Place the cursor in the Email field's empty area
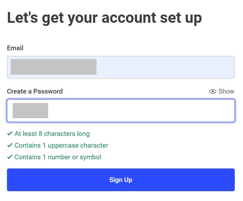 point(165,67)
